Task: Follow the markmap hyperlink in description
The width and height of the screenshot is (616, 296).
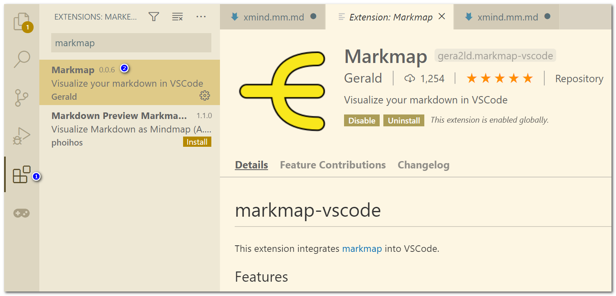Action: [x=362, y=248]
